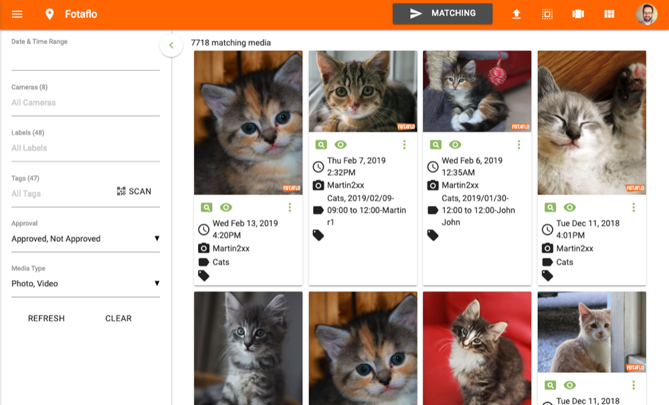The image size is (669, 405).
Task: Click label icon beside Cats on Feb 13 card
Action: point(204,262)
